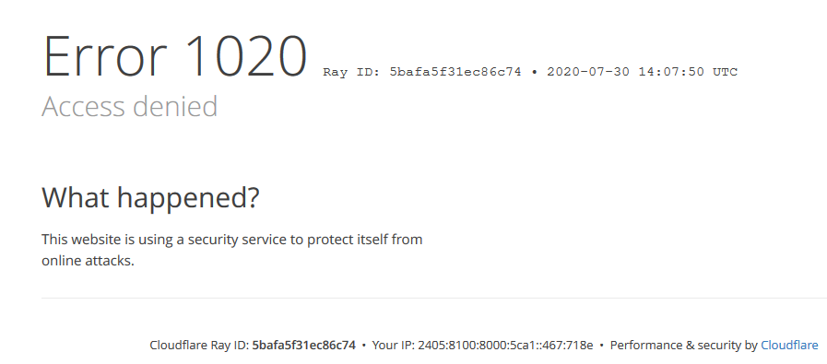827x364 pixels.
Task: Click the 14:07:50 UTC timestamp
Action: [x=688, y=72]
